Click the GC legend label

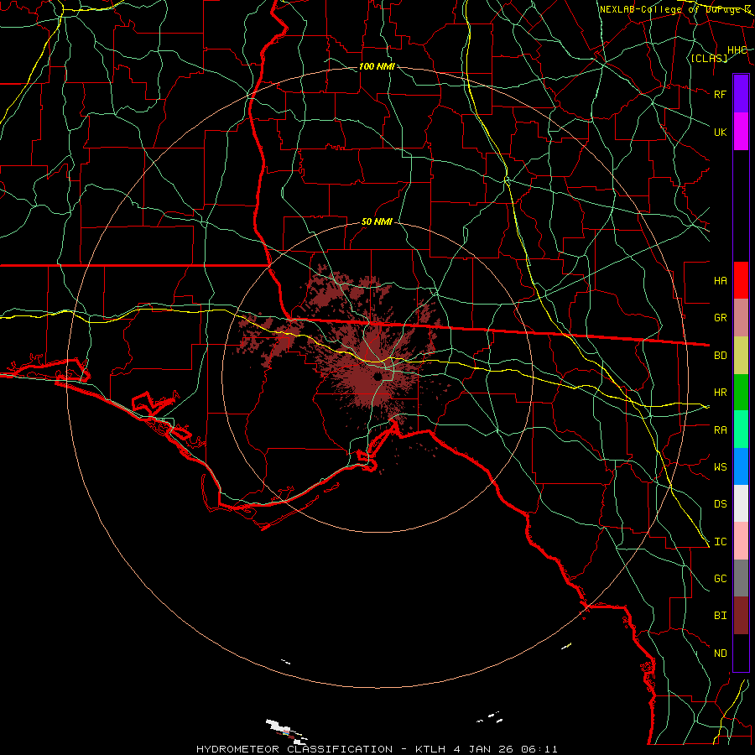pyautogui.click(x=720, y=579)
